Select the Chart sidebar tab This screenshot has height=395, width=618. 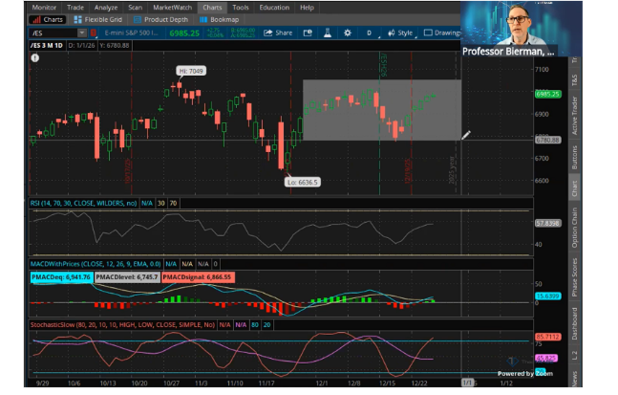coord(574,188)
